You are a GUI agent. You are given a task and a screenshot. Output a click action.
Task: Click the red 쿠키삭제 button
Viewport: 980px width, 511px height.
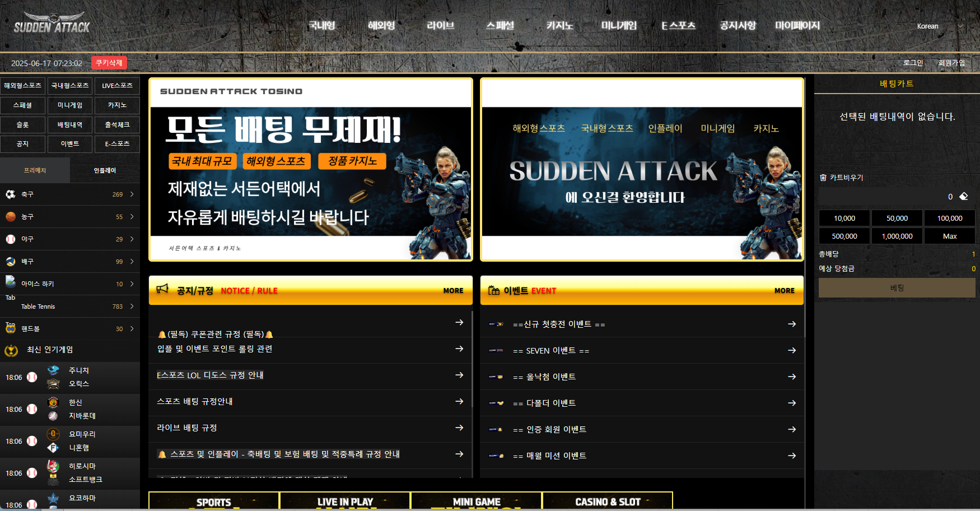109,63
